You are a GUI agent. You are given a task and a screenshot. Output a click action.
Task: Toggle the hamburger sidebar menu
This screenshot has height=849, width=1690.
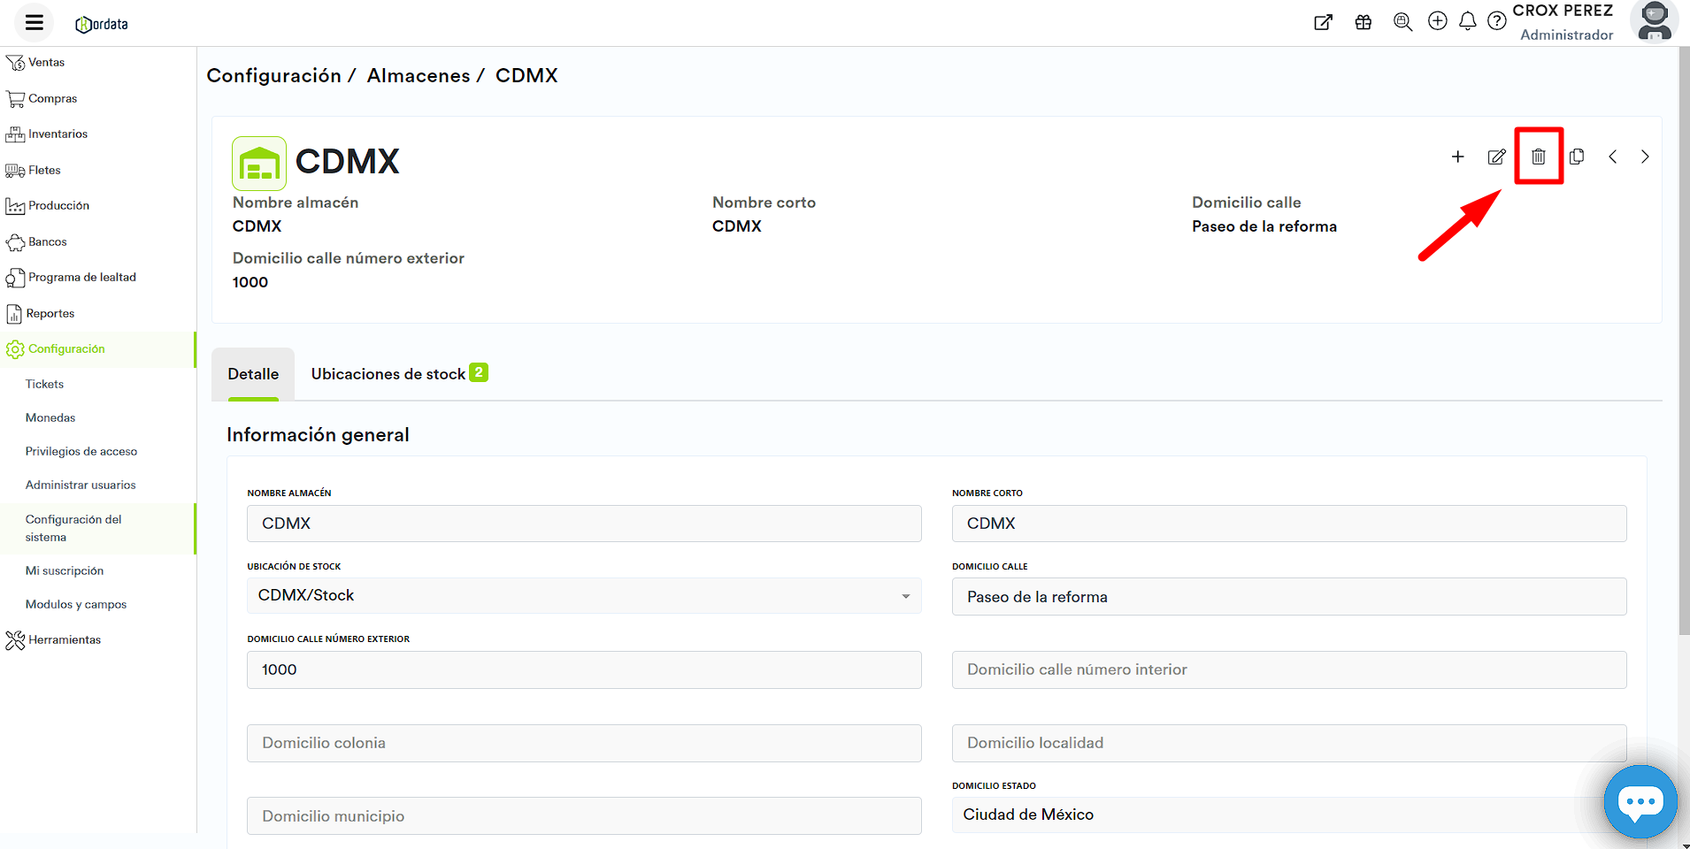click(x=35, y=23)
